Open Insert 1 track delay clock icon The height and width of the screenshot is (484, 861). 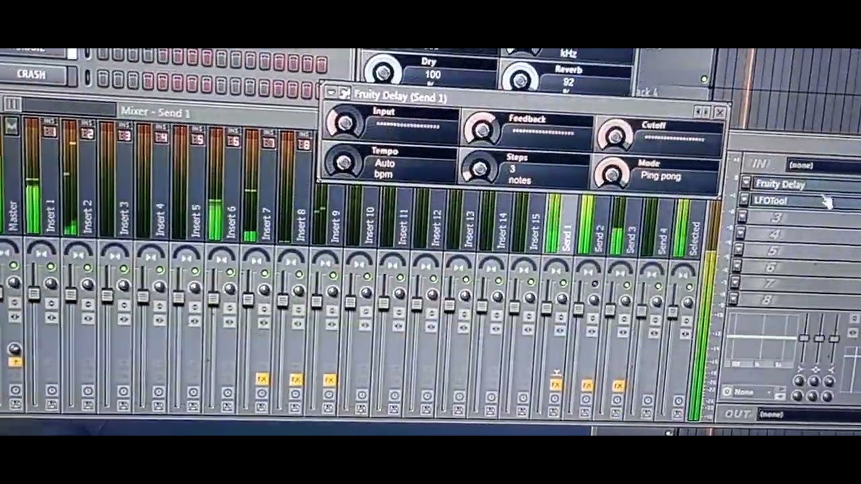tap(52, 391)
